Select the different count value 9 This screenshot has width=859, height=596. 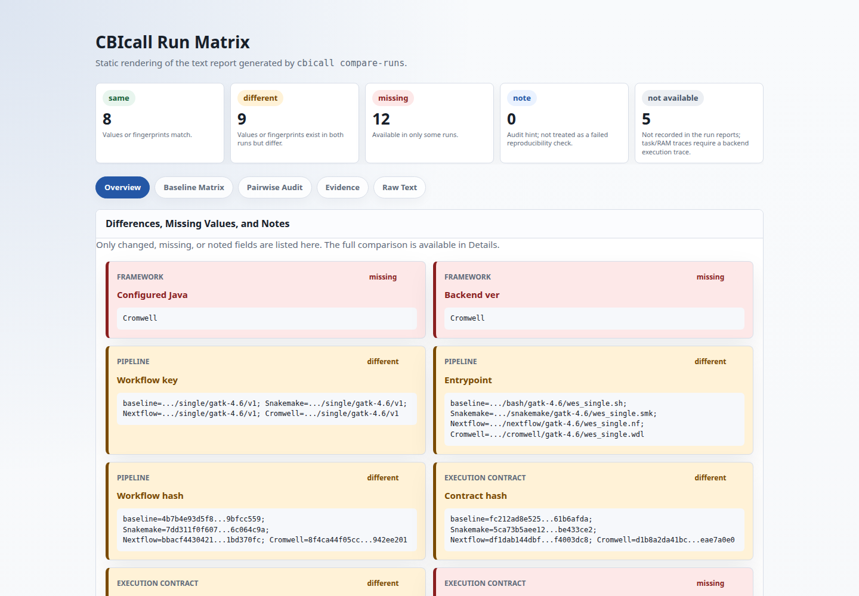pos(242,119)
